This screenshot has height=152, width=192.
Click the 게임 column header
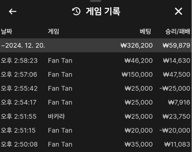53,31
